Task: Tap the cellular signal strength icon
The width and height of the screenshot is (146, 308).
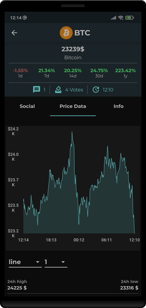Action: (x=113, y=18)
